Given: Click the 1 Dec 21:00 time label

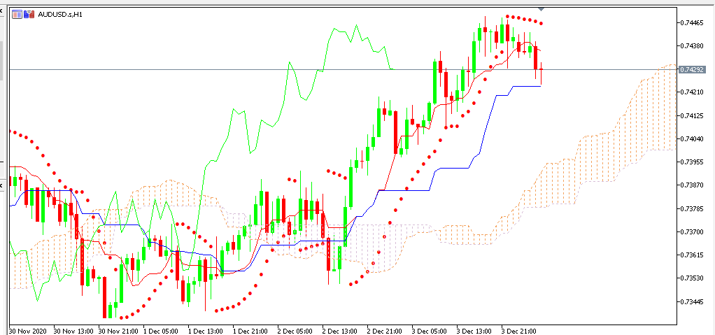Looking at the screenshot, I should tap(250, 330).
